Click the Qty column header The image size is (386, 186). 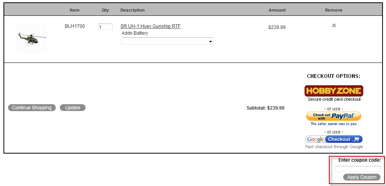tap(105, 10)
